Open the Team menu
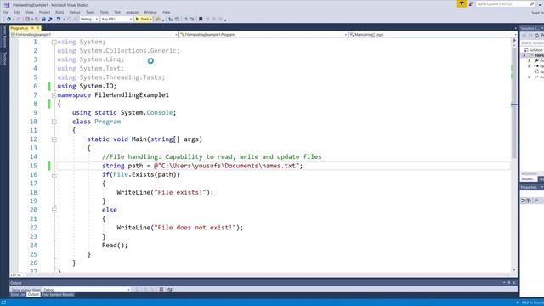The image size is (544, 306). click(90, 12)
